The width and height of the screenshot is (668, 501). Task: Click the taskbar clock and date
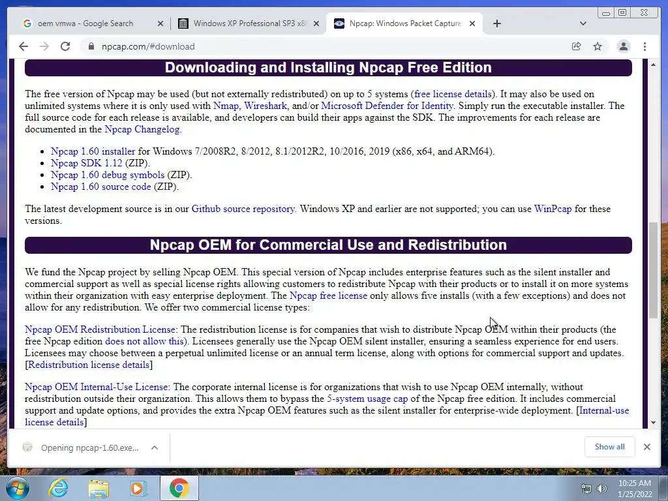point(634,489)
